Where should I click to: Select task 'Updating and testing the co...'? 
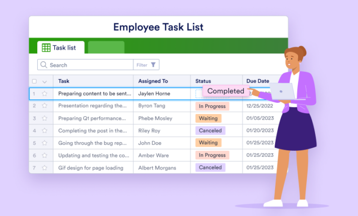tap(94, 155)
